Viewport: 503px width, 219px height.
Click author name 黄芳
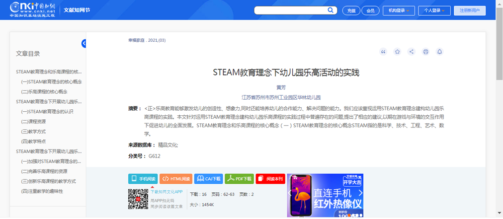[x=281, y=87]
